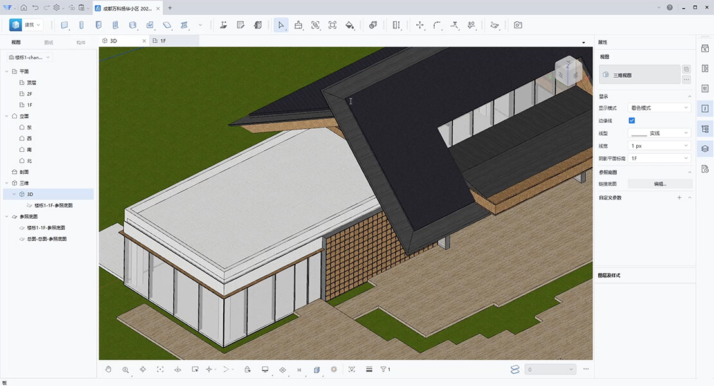Click the 3D view cube navigator
This screenshot has height=386, width=714.
pyautogui.click(x=567, y=71)
